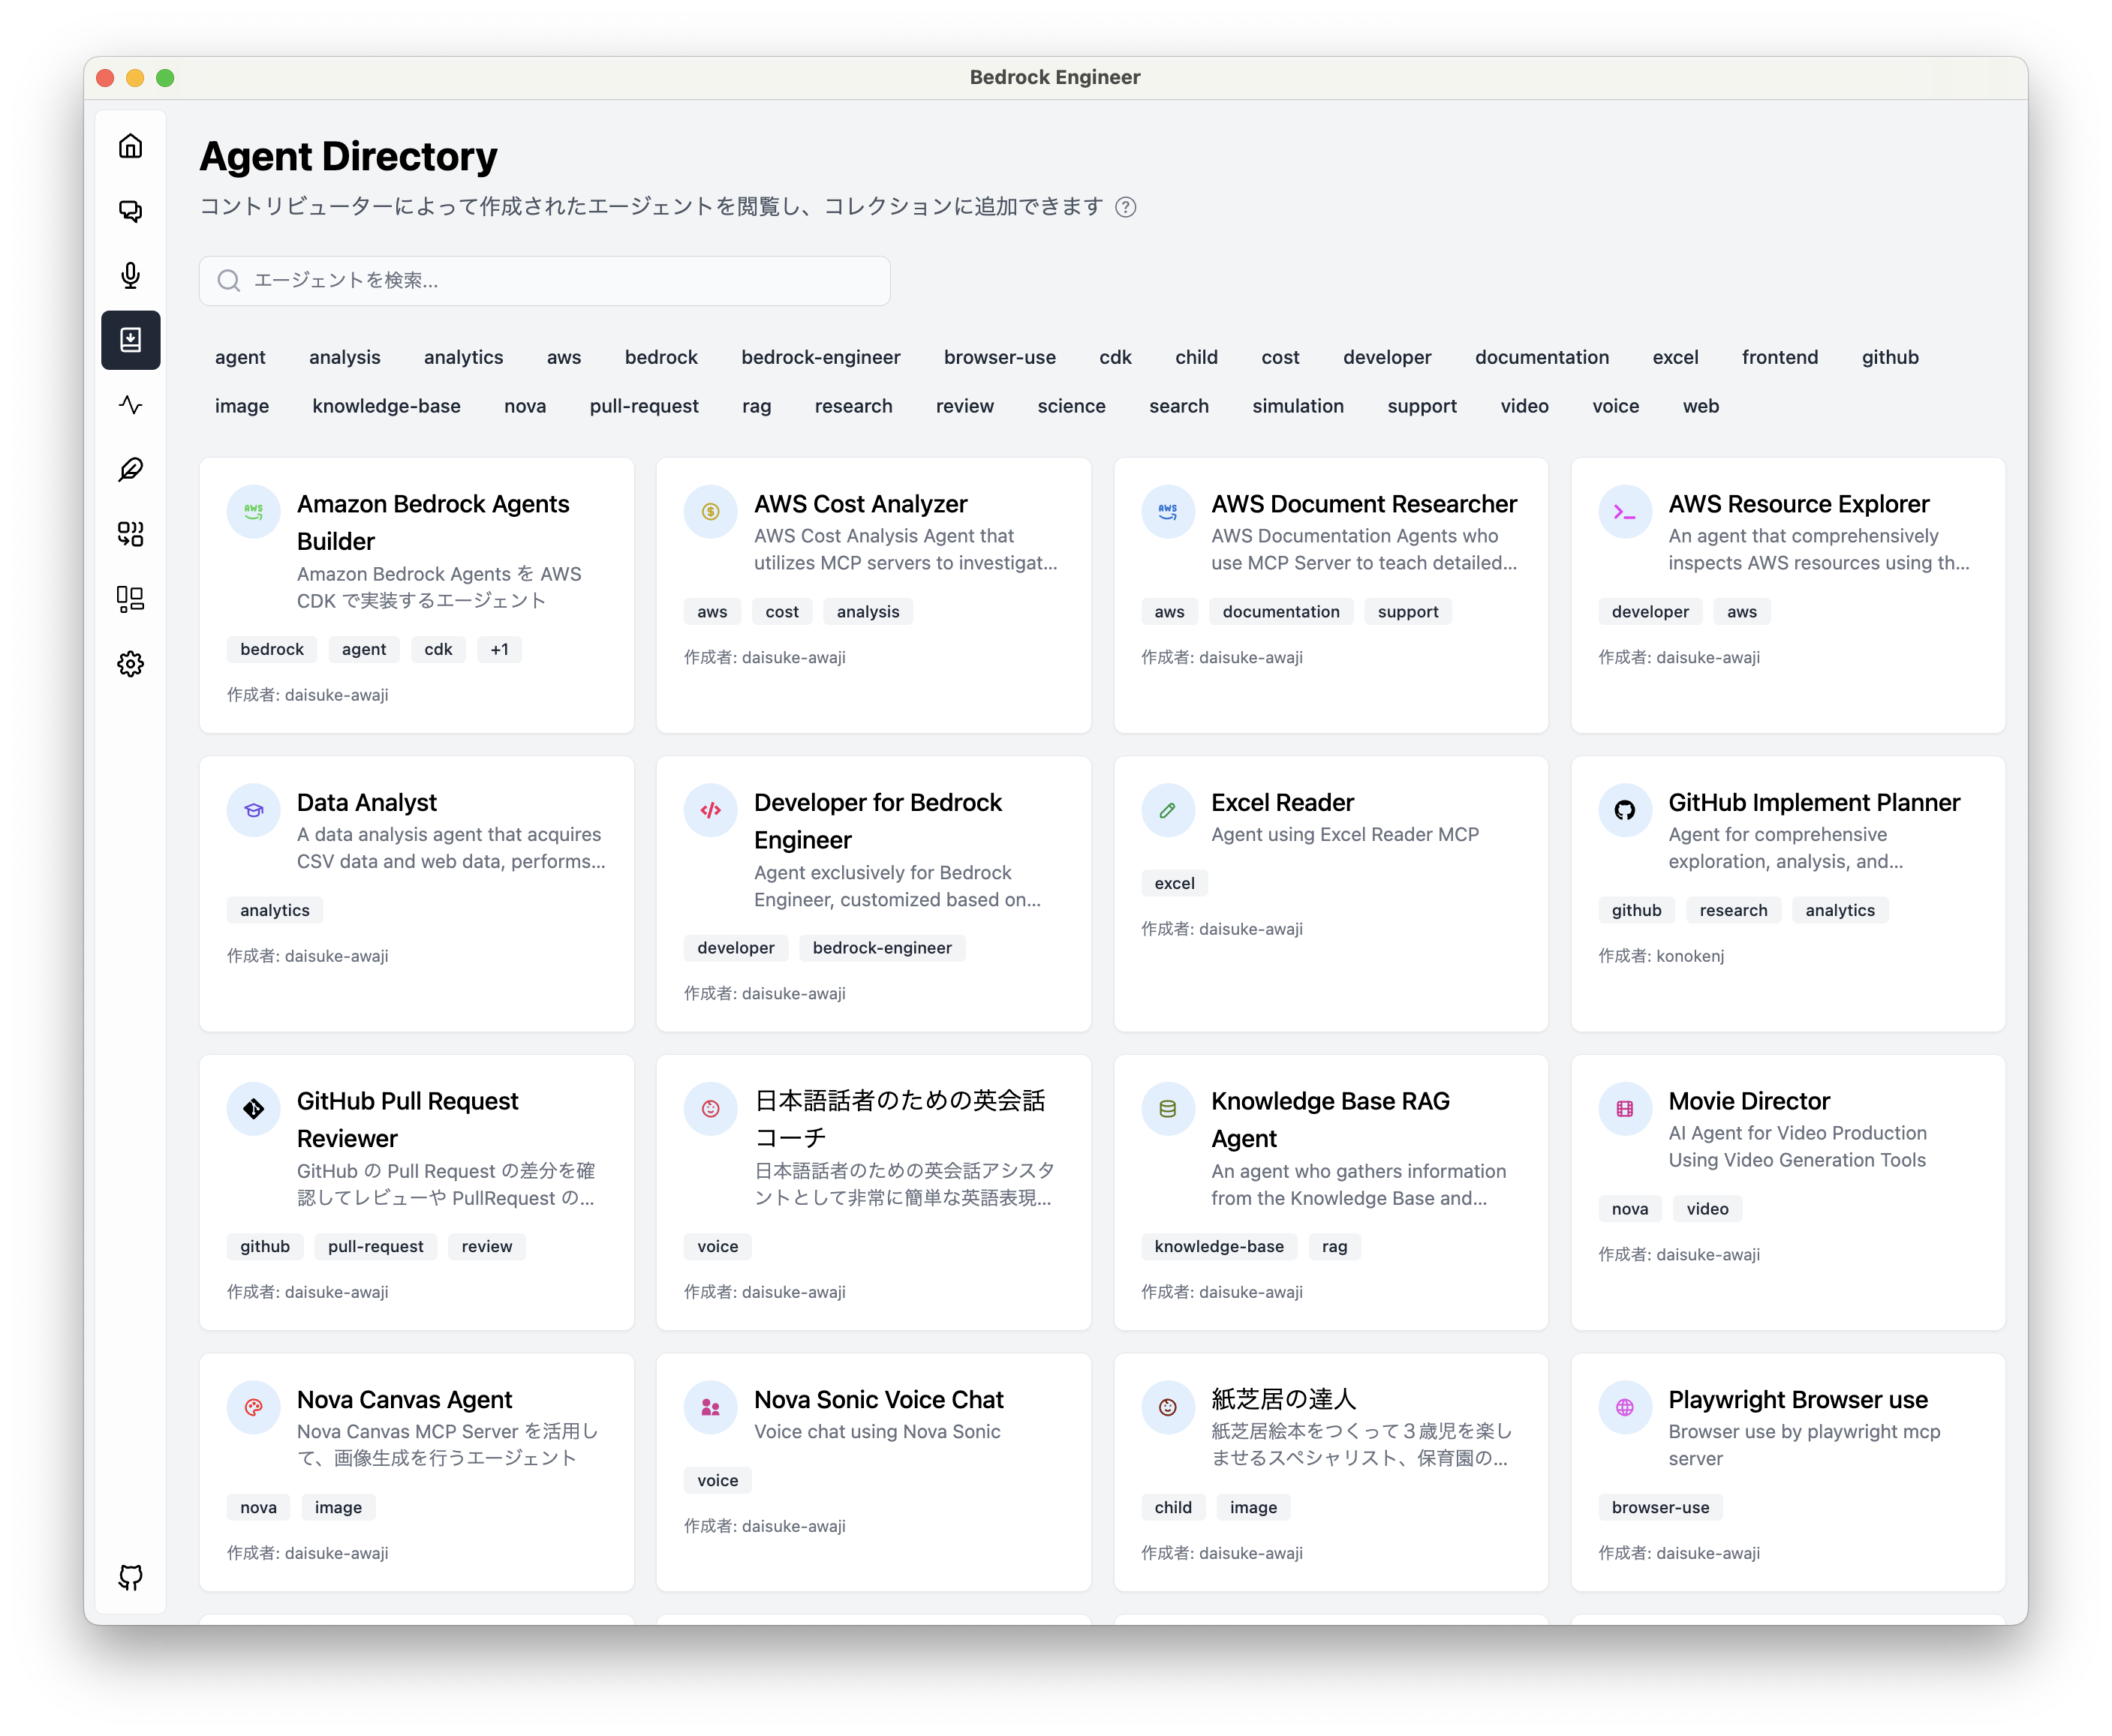Screen dimensions: 2112x1736
Task: Open settings gear in sidebar
Action: (130, 664)
